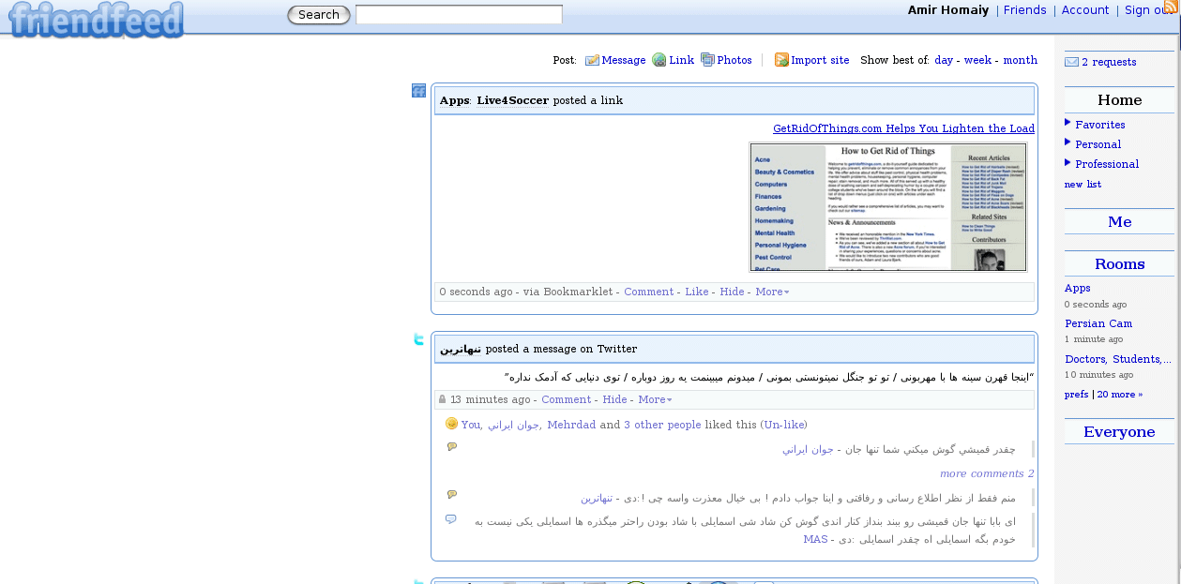Expand the 2 more comments
The height and width of the screenshot is (584, 1181).
tap(987, 474)
